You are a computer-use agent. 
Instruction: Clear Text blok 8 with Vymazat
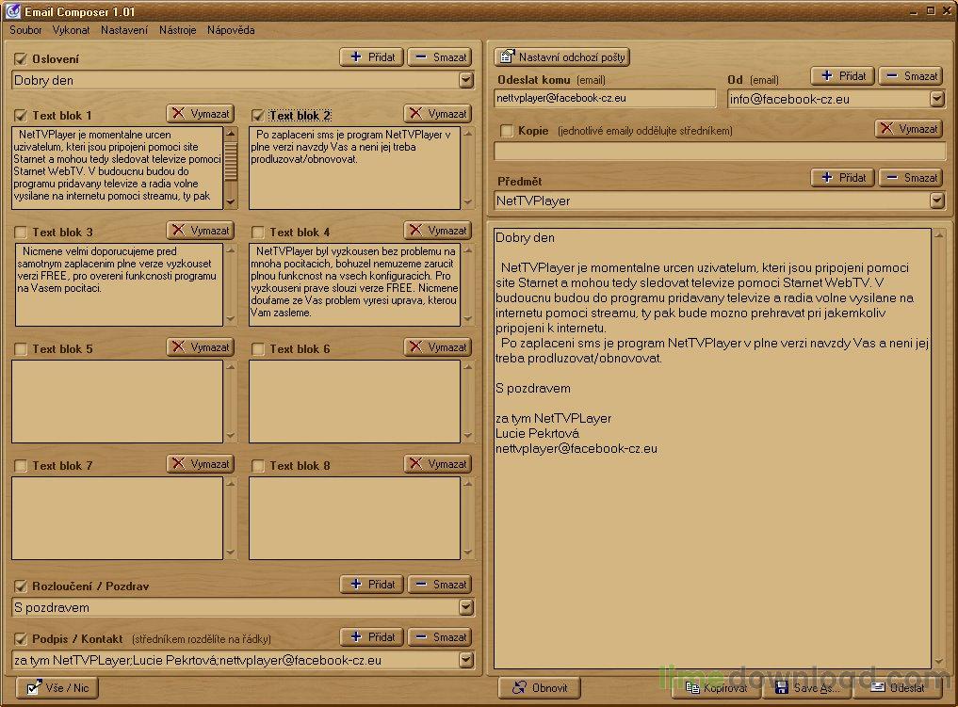437,463
